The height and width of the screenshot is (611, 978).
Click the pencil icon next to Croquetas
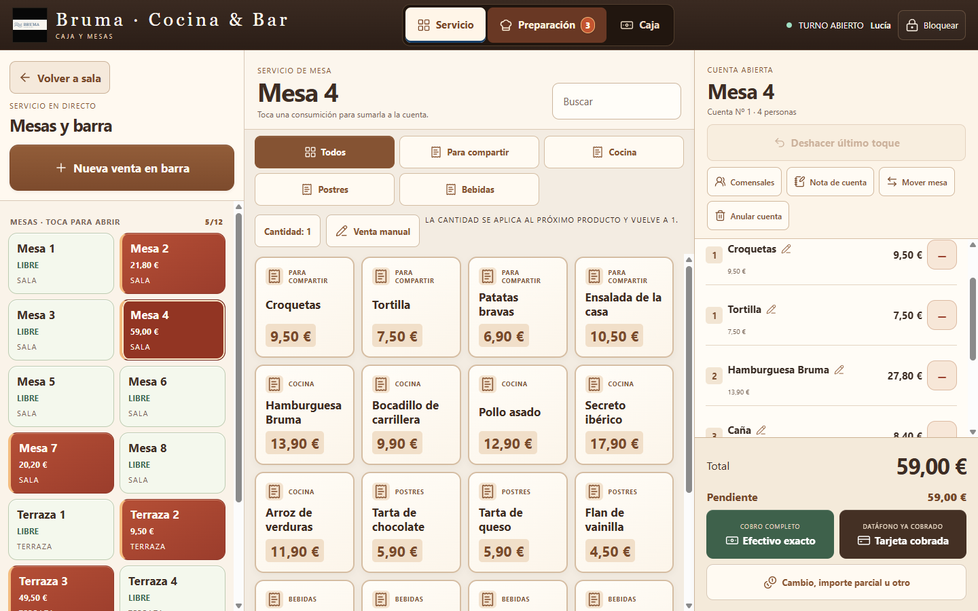point(786,249)
